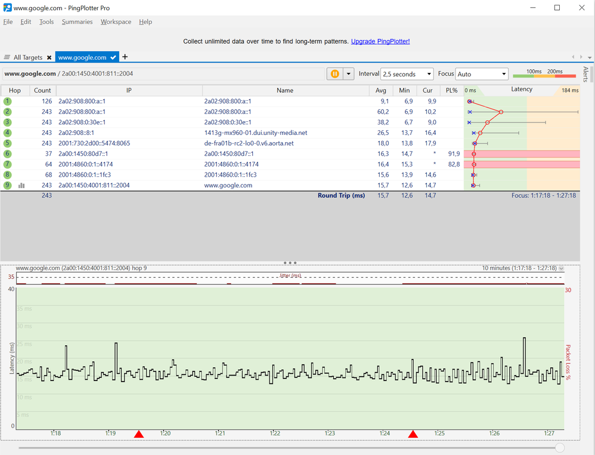Click the left scroll arrow near the Alerts tab
This screenshot has width=595, height=455.
point(573,57)
